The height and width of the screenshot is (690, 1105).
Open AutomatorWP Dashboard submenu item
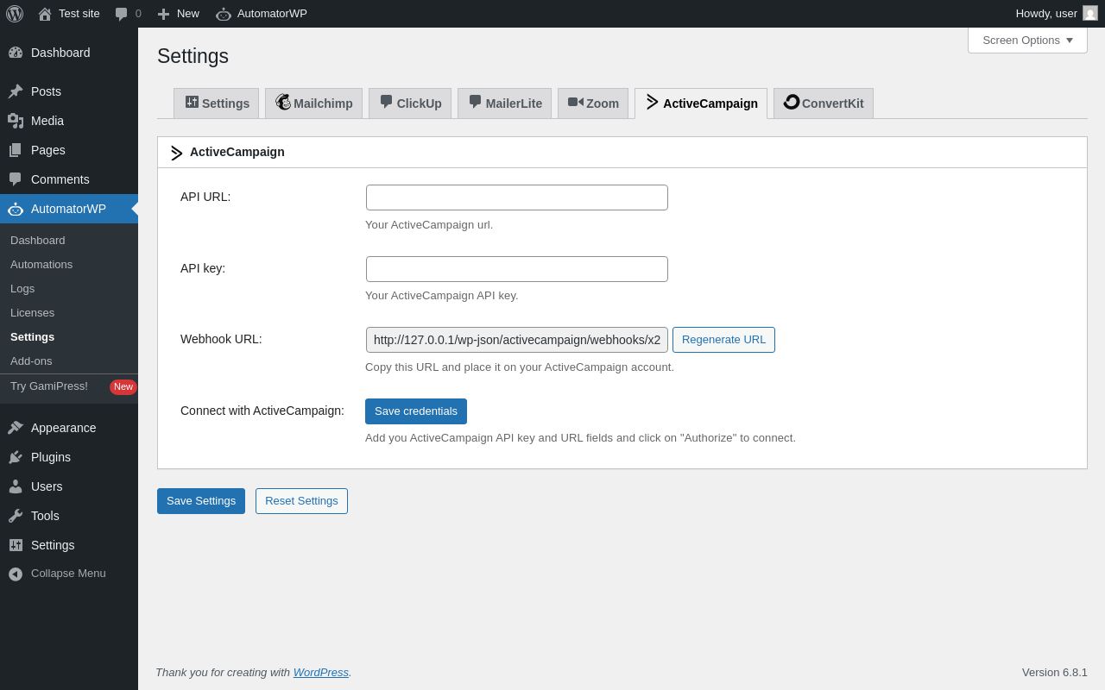(69, 241)
